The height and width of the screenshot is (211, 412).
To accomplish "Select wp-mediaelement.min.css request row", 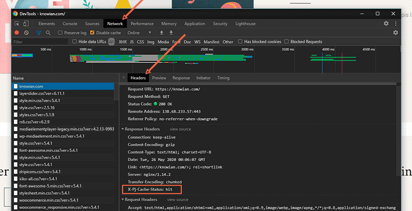I will [x=63, y=136].
